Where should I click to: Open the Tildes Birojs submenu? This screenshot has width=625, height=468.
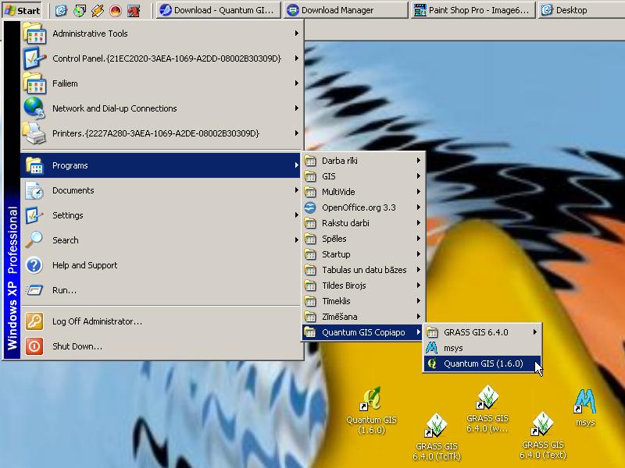click(x=363, y=285)
